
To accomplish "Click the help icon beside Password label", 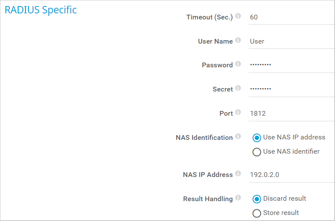I will point(238,64).
